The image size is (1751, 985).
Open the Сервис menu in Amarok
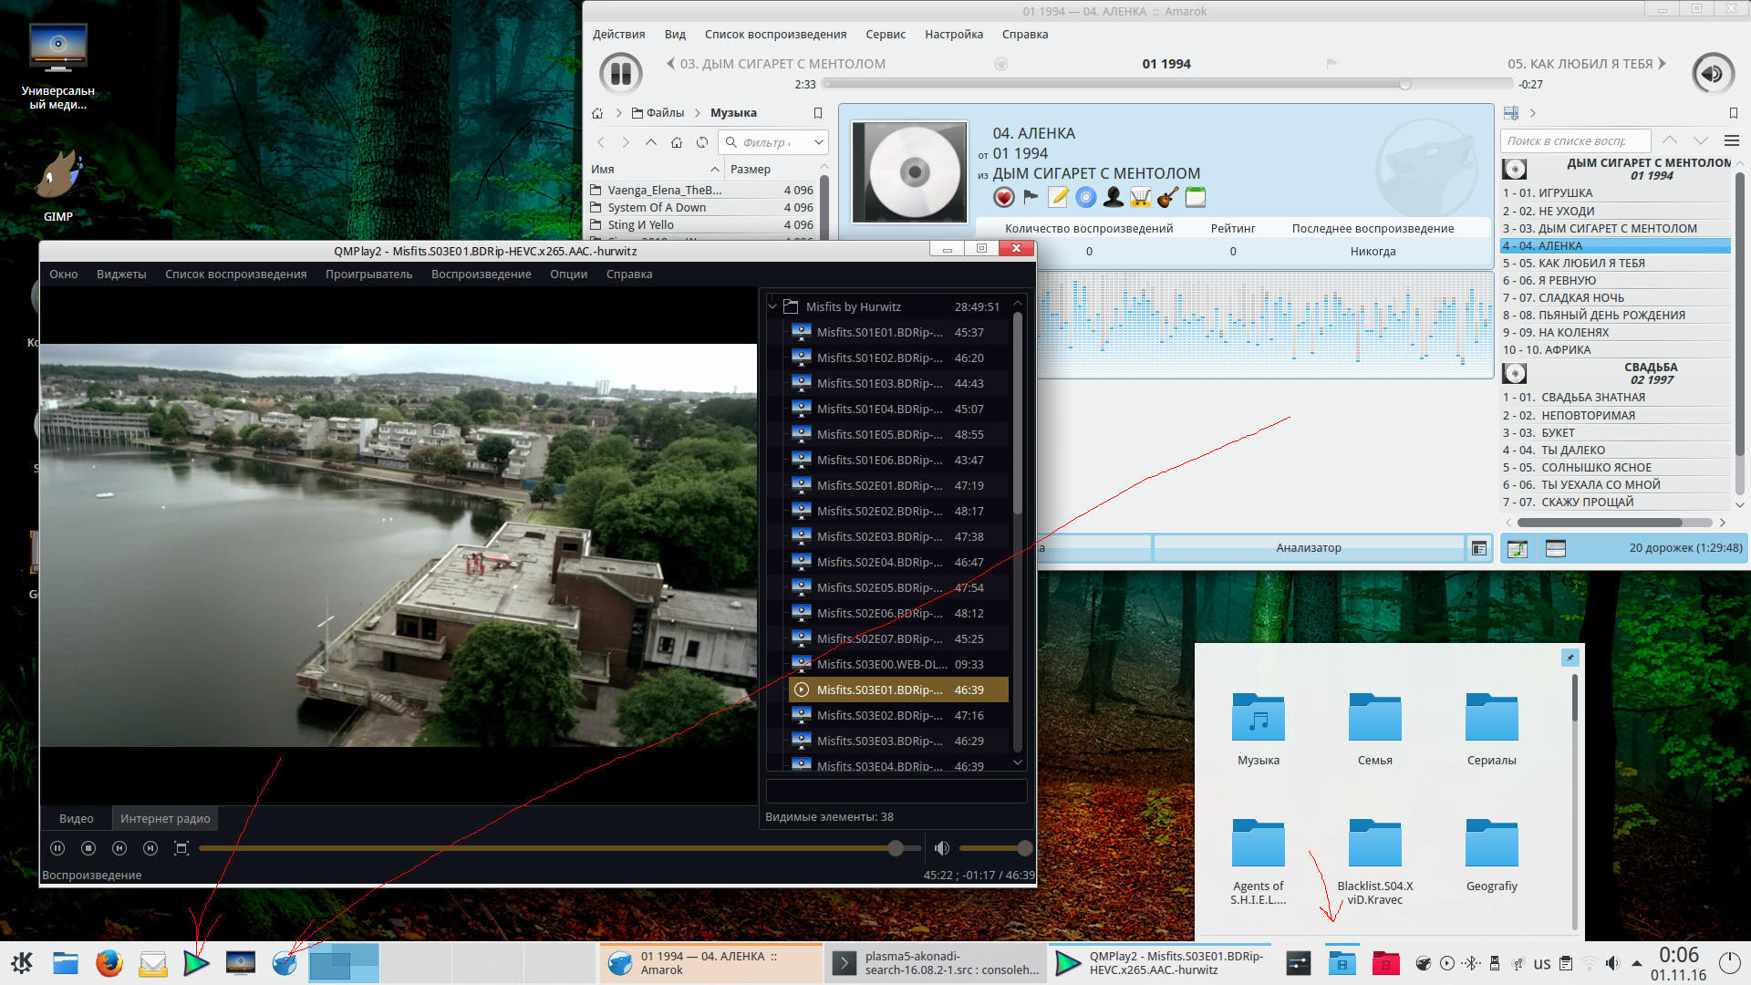point(885,35)
